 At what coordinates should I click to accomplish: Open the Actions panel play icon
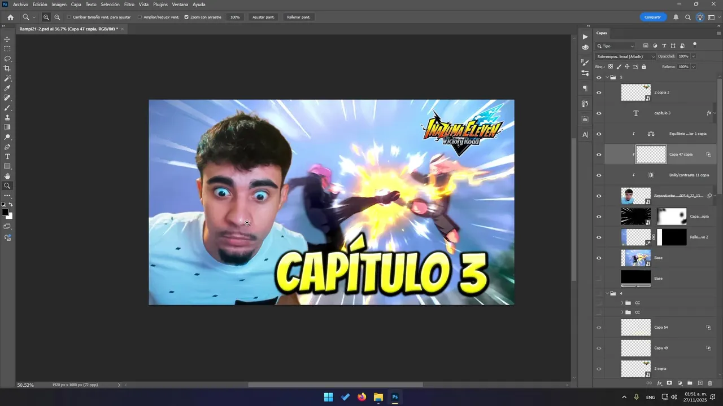click(x=585, y=37)
